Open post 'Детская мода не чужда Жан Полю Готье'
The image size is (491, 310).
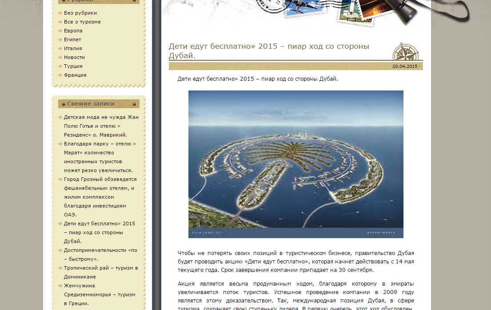[x=101, y=126]
